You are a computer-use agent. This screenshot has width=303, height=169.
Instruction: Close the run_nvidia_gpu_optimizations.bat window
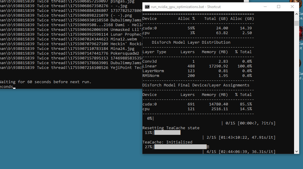(292, 7)
